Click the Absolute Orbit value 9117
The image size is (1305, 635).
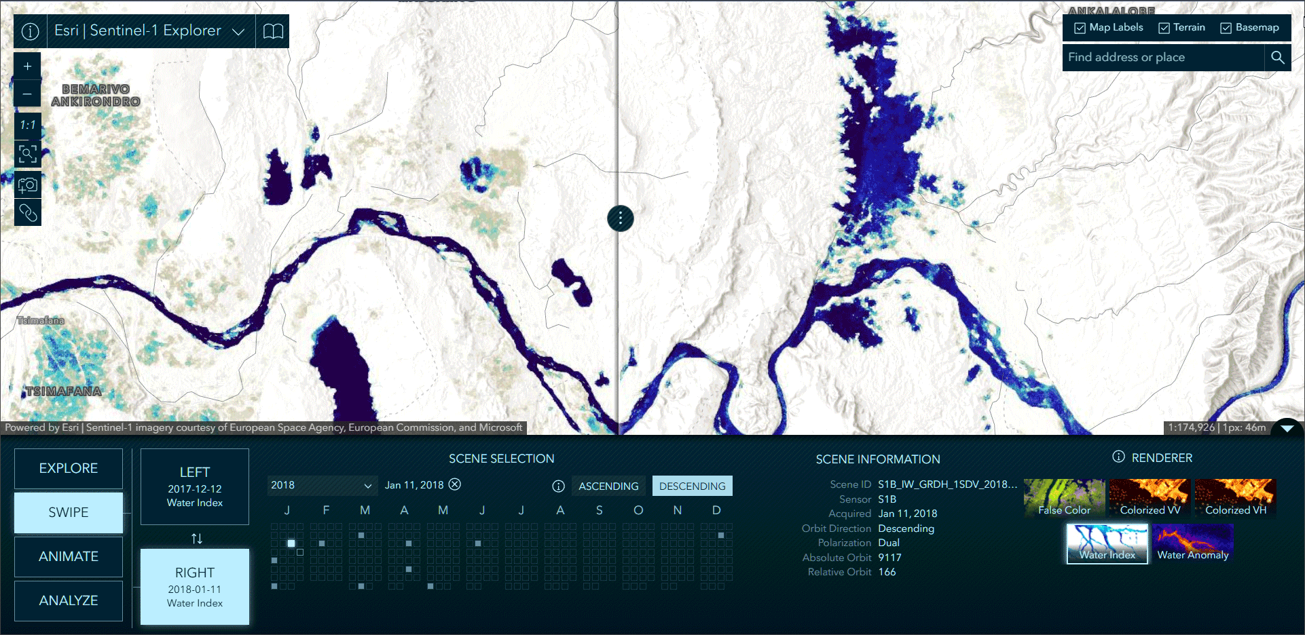[889, 558]
